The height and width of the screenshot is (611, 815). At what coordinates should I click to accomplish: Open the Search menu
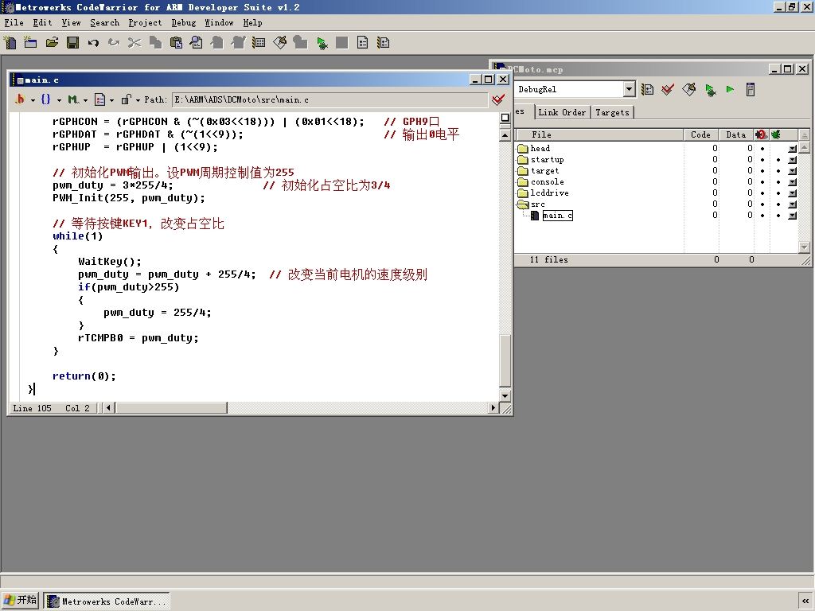coord(104,22)
